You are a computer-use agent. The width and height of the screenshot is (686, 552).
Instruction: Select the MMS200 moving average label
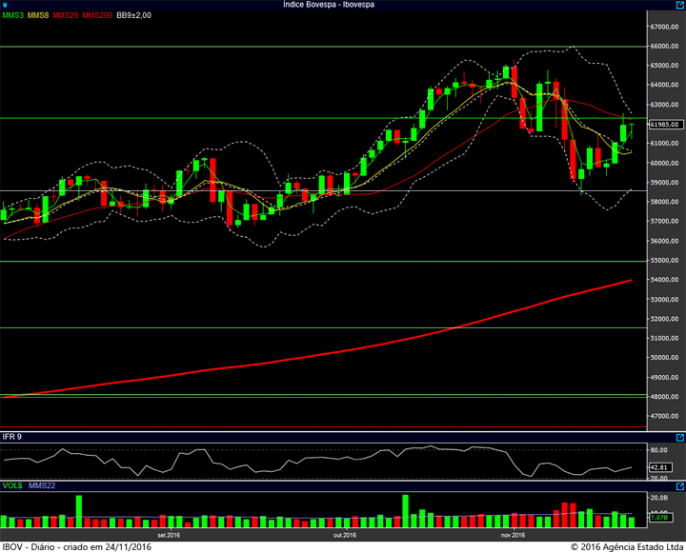point(97,15)
